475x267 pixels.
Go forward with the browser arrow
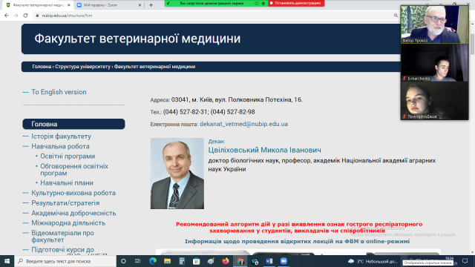point(16,16)
